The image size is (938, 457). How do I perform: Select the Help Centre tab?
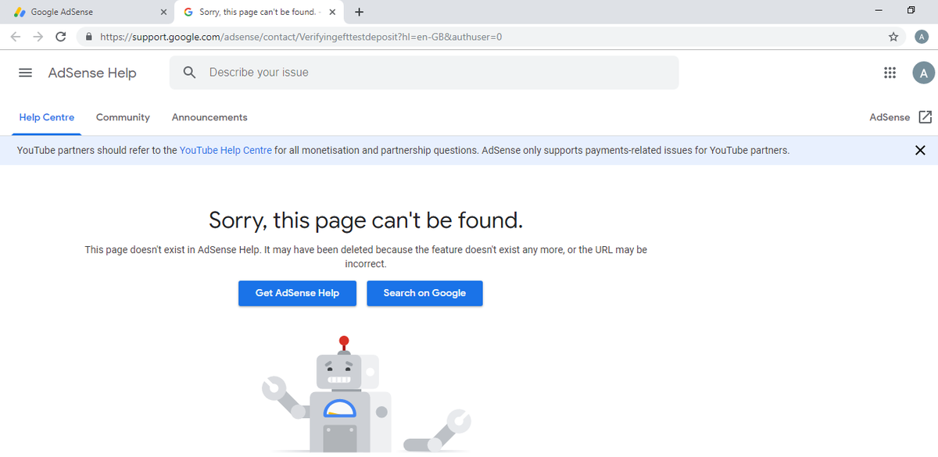[47, 117]
